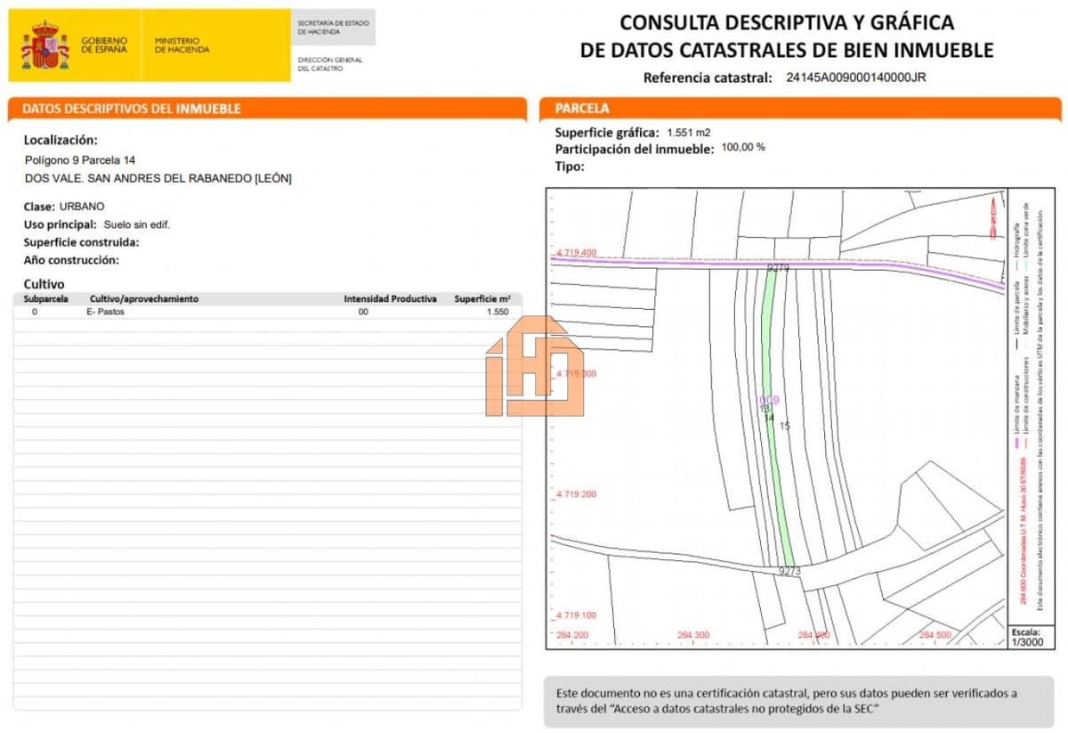Click the title 'CONSULTA DESCRIPTIVA Y GRÁFICA'
Image resolution: width=1068 pixels, height=733 pixels.
(x=787, y=22)
